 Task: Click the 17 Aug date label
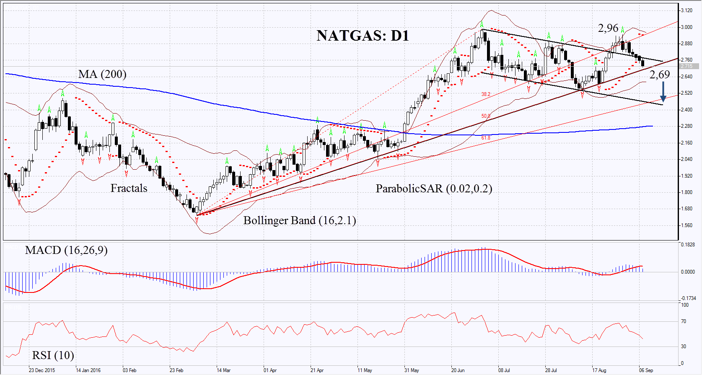tap(599, 370)
